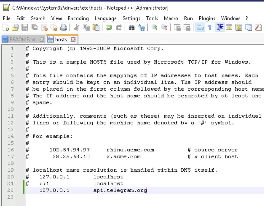Toggle Show All Characters pilcrow button
264x206 pixels.
point(210,27)
